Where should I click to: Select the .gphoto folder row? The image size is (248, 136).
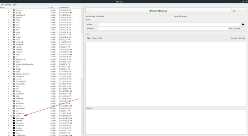[x=41, y=18]
